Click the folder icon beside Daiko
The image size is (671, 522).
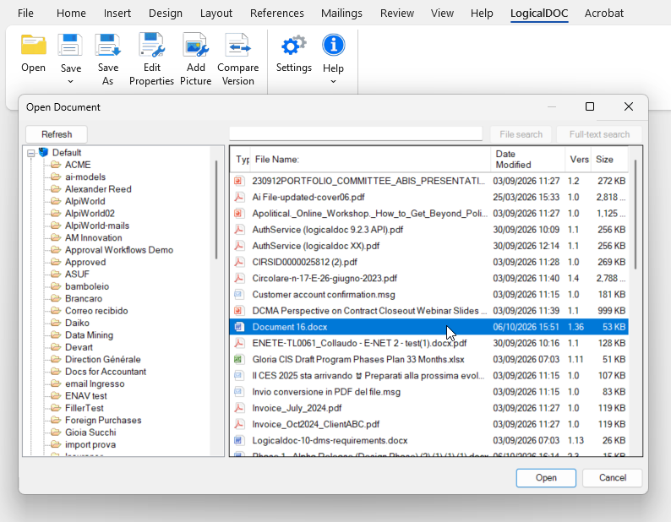point(56,323)
